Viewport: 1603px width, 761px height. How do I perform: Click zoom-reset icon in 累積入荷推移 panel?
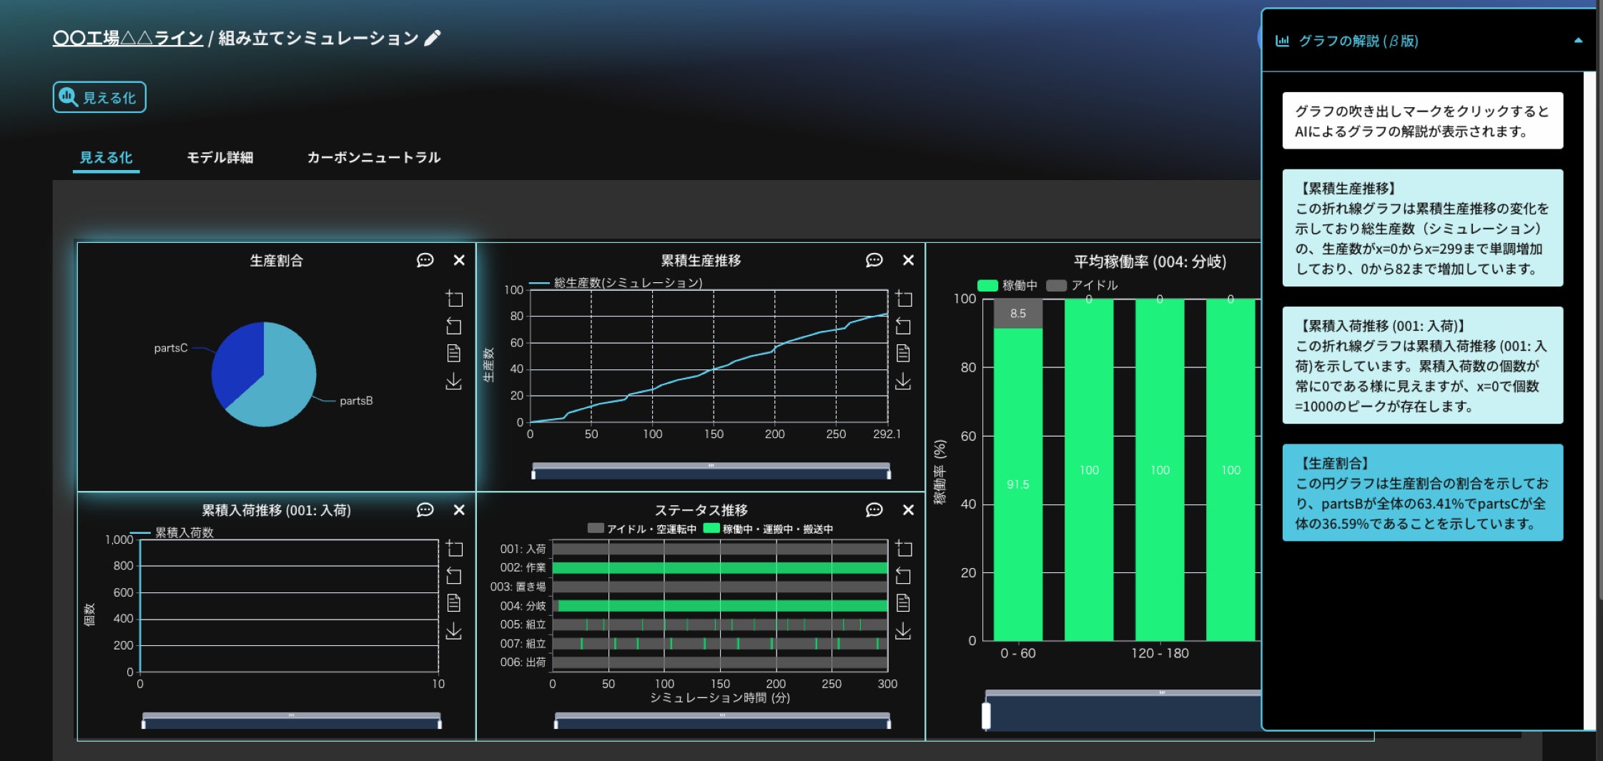[454, 576]
